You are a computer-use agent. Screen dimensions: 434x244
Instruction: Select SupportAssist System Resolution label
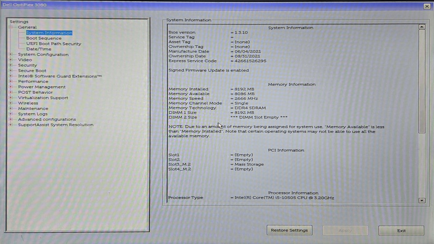click(56, 125)
